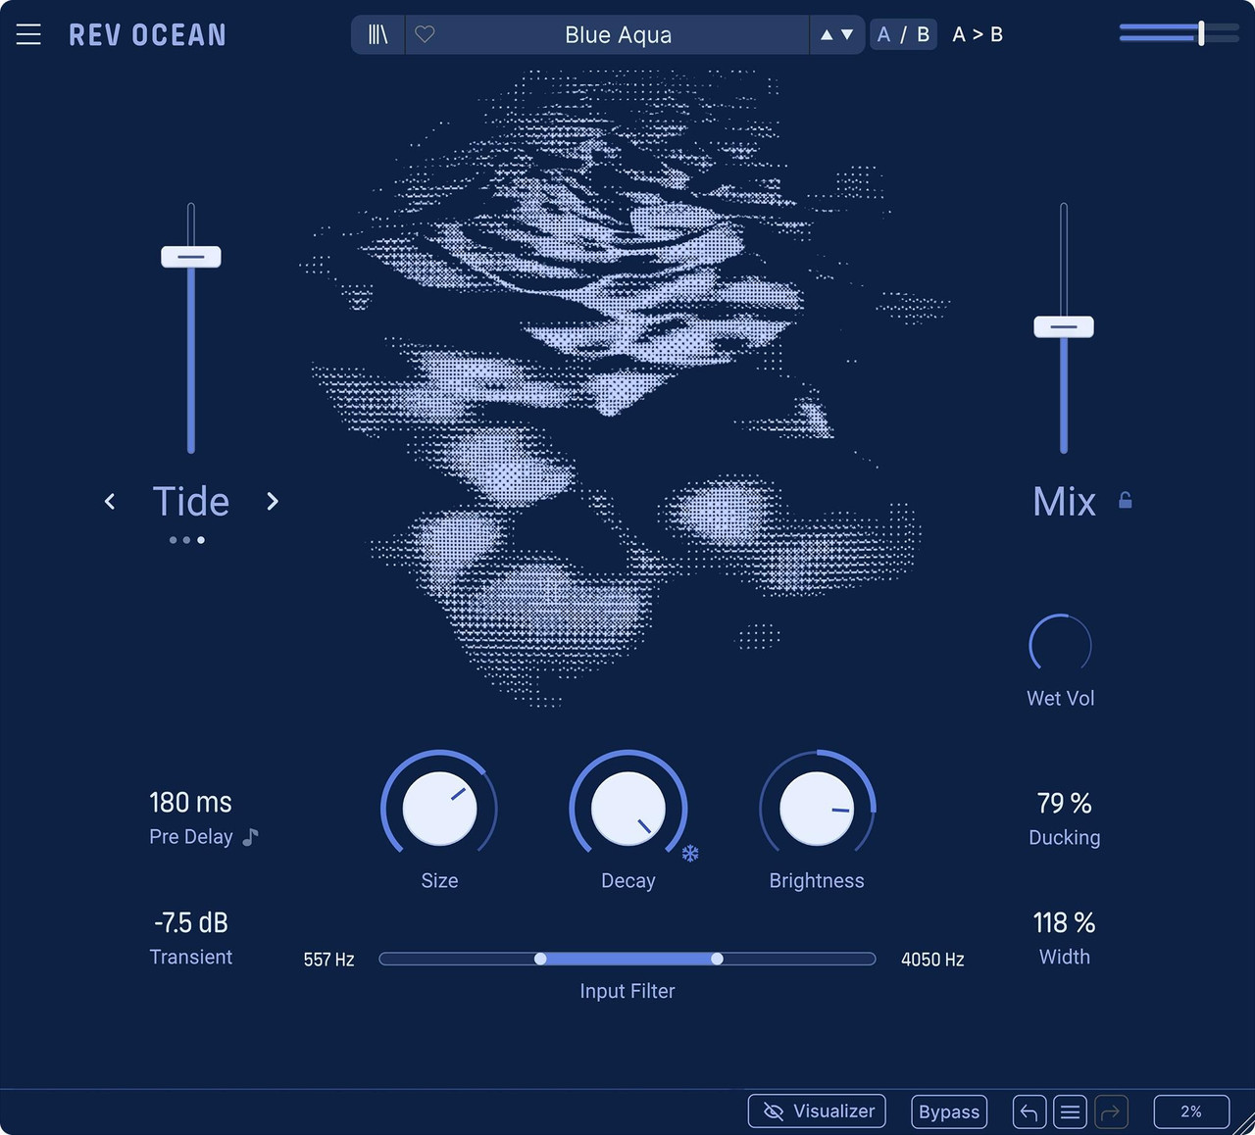This screenshot has height=1135, width=1255.
Task: Click the Wet Vol knob
Action: (1060, 644)
